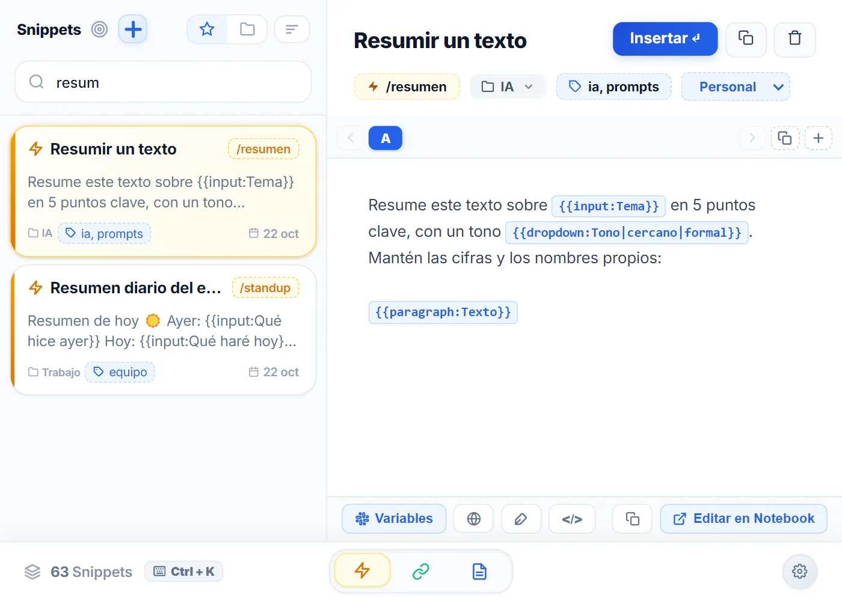This screenshot has width=842, height=601.
Task: Click the globe icon in the editor toolbar
Action: [x=474, y=519]
